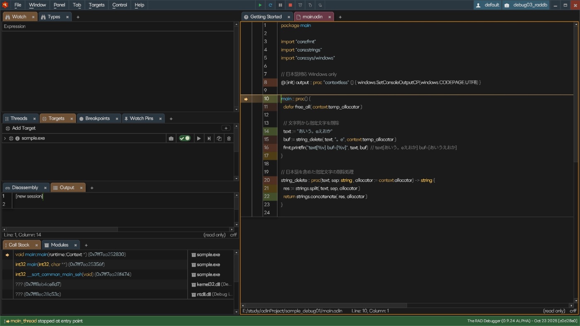This screenshot has height=326, width=580.
Task: Close the Types tab
Action: [67, 17]
